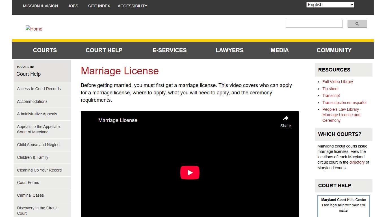Open the Transcripción en español link

pyautogui.click(x=344, y=102)
